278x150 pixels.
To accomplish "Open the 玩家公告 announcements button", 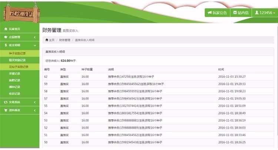I will (217, 13).
